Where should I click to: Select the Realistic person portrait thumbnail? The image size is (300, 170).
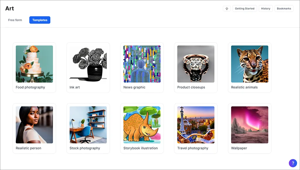34,125
